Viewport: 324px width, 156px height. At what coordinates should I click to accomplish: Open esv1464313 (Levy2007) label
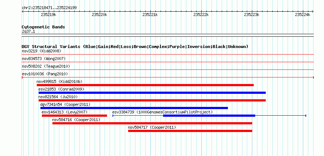coord(65,112)
